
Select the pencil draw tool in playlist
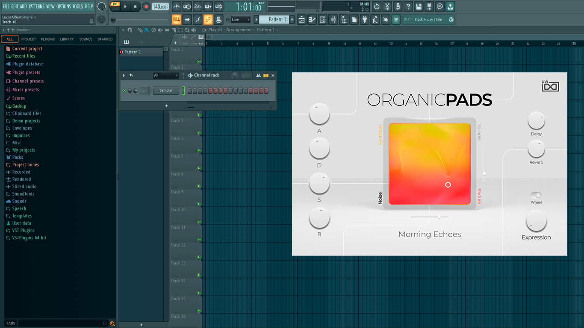tap(140, 30)
